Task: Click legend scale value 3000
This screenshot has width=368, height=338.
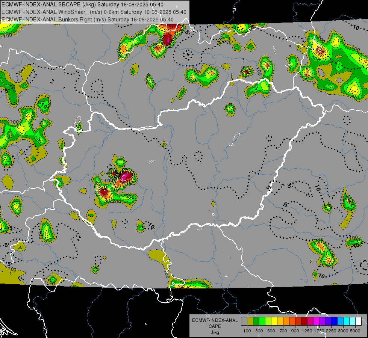Action: [x=343, y=331]
